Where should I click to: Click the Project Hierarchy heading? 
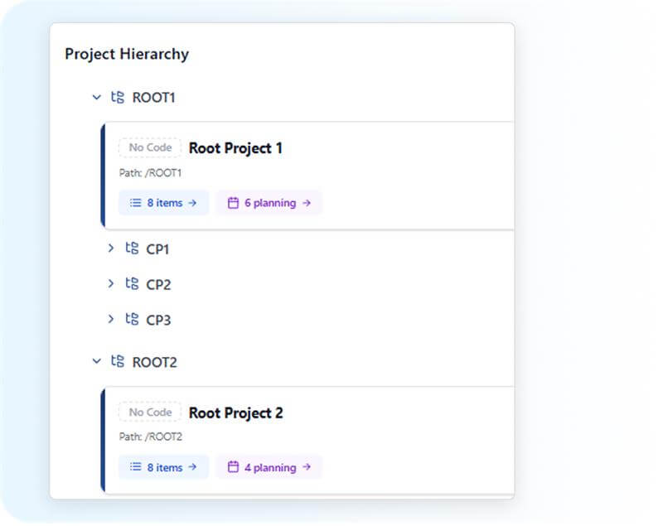tap(127, 55)
